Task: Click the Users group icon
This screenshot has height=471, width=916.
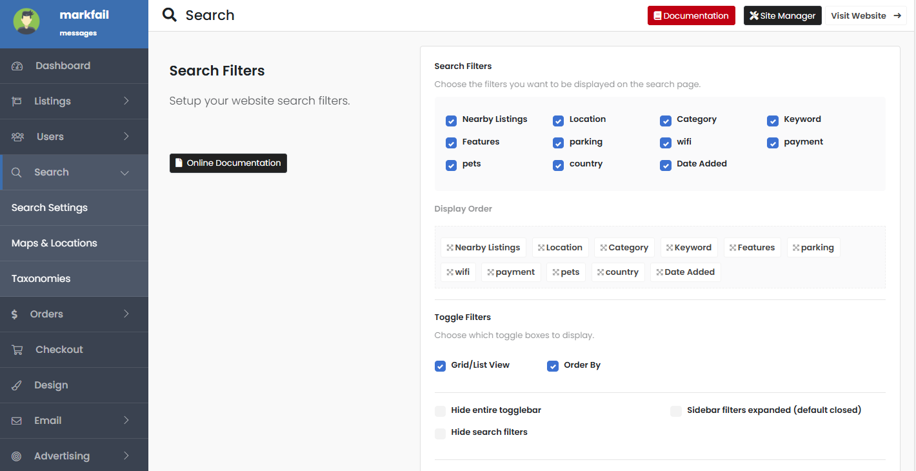Action: 17,137
